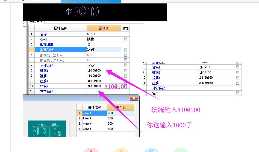Select the 箍筋1 label in the GJZ-1 table
This screenshot has height=152, width=259.
[44, 71]
